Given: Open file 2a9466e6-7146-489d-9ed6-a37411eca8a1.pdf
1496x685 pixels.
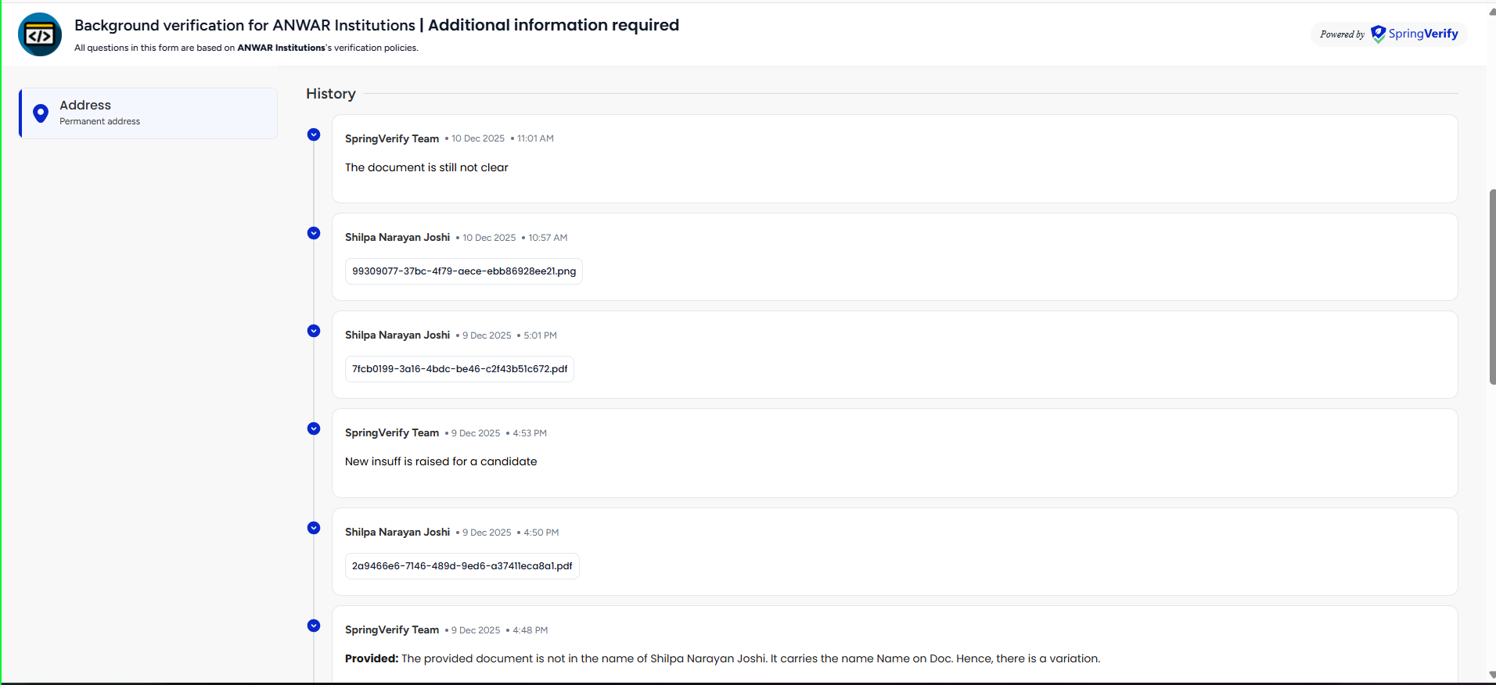Looking at the screenshot, I should tap(462, 566).
